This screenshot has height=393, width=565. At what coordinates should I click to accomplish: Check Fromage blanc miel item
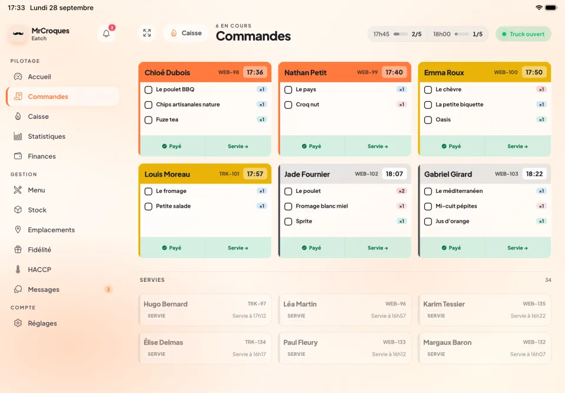click(288, 207)
